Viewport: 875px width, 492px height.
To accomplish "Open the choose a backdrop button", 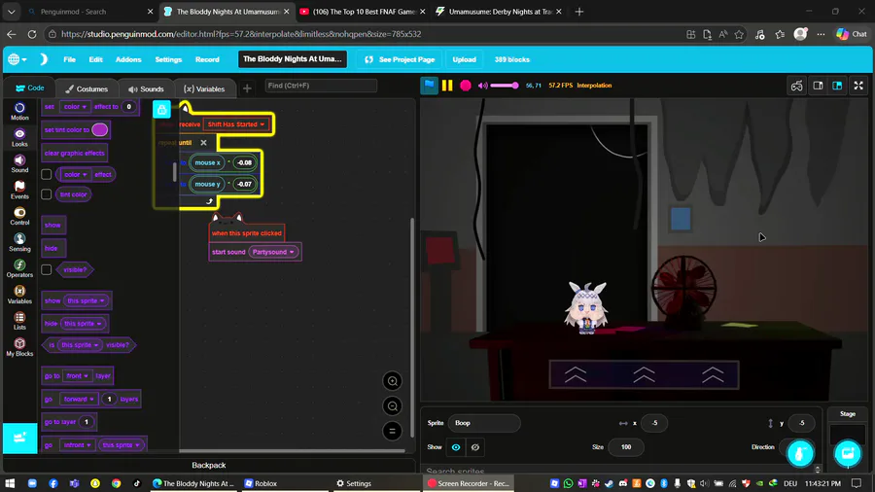I will tap(848, 453).
